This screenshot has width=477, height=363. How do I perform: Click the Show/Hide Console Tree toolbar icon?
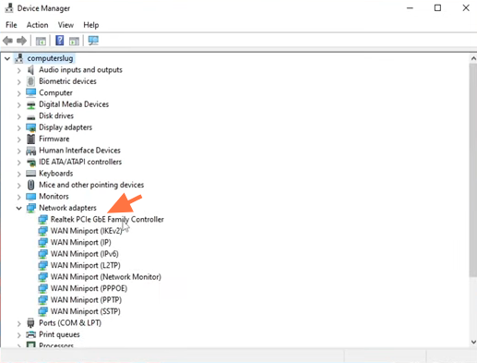click(41, 41)
